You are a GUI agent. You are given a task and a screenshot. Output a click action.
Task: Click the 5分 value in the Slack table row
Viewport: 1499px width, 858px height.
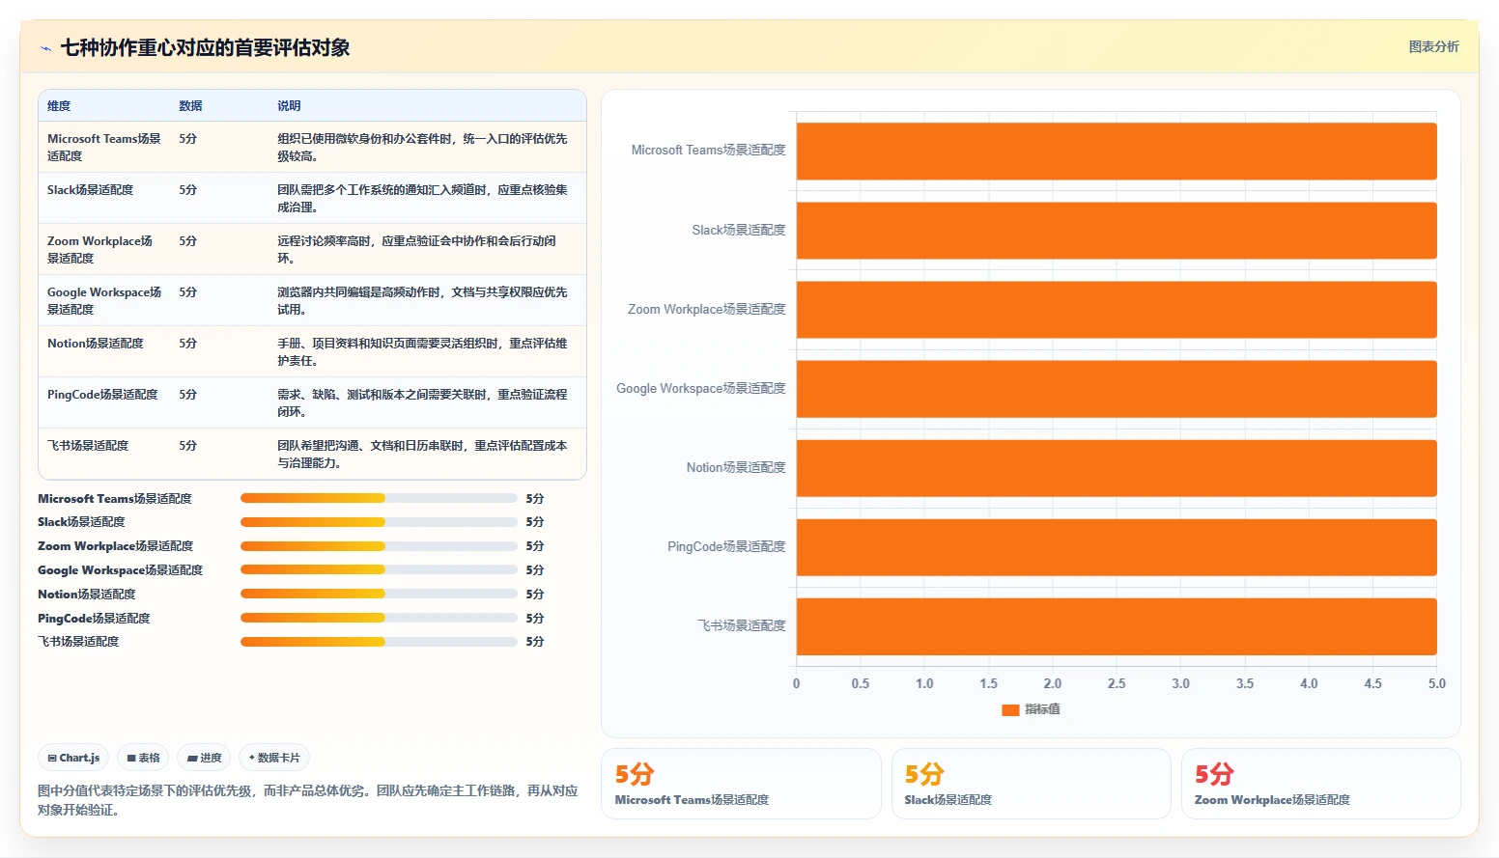point(187,190)
